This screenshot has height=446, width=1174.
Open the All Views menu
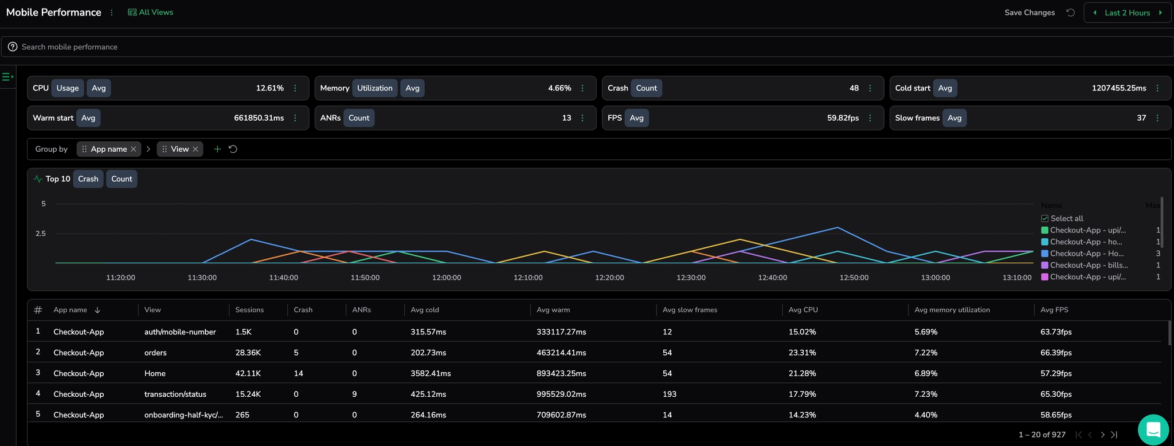pos(150,13)
